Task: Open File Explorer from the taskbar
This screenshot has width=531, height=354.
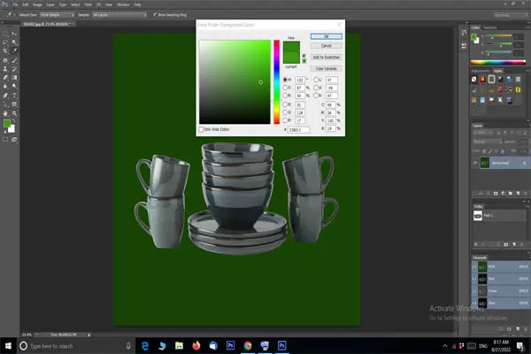Action: click(x=179, y=346)
